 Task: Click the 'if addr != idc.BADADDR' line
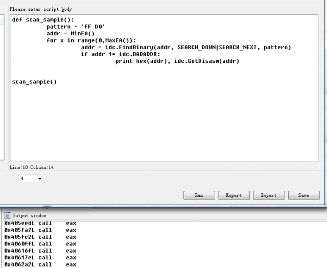tap(120, 54)
